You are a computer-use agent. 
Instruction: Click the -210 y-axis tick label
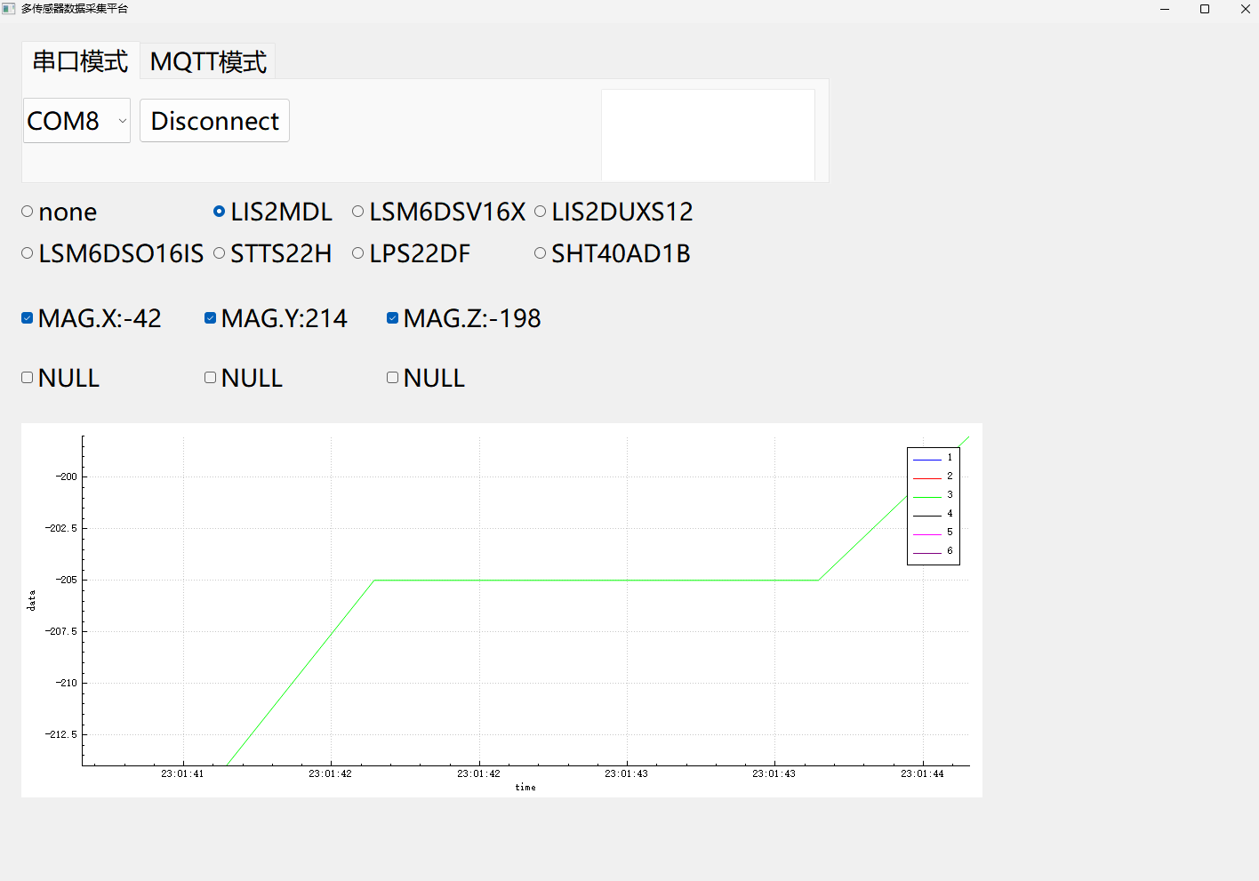pyautogui.click(x=67, y=683)
